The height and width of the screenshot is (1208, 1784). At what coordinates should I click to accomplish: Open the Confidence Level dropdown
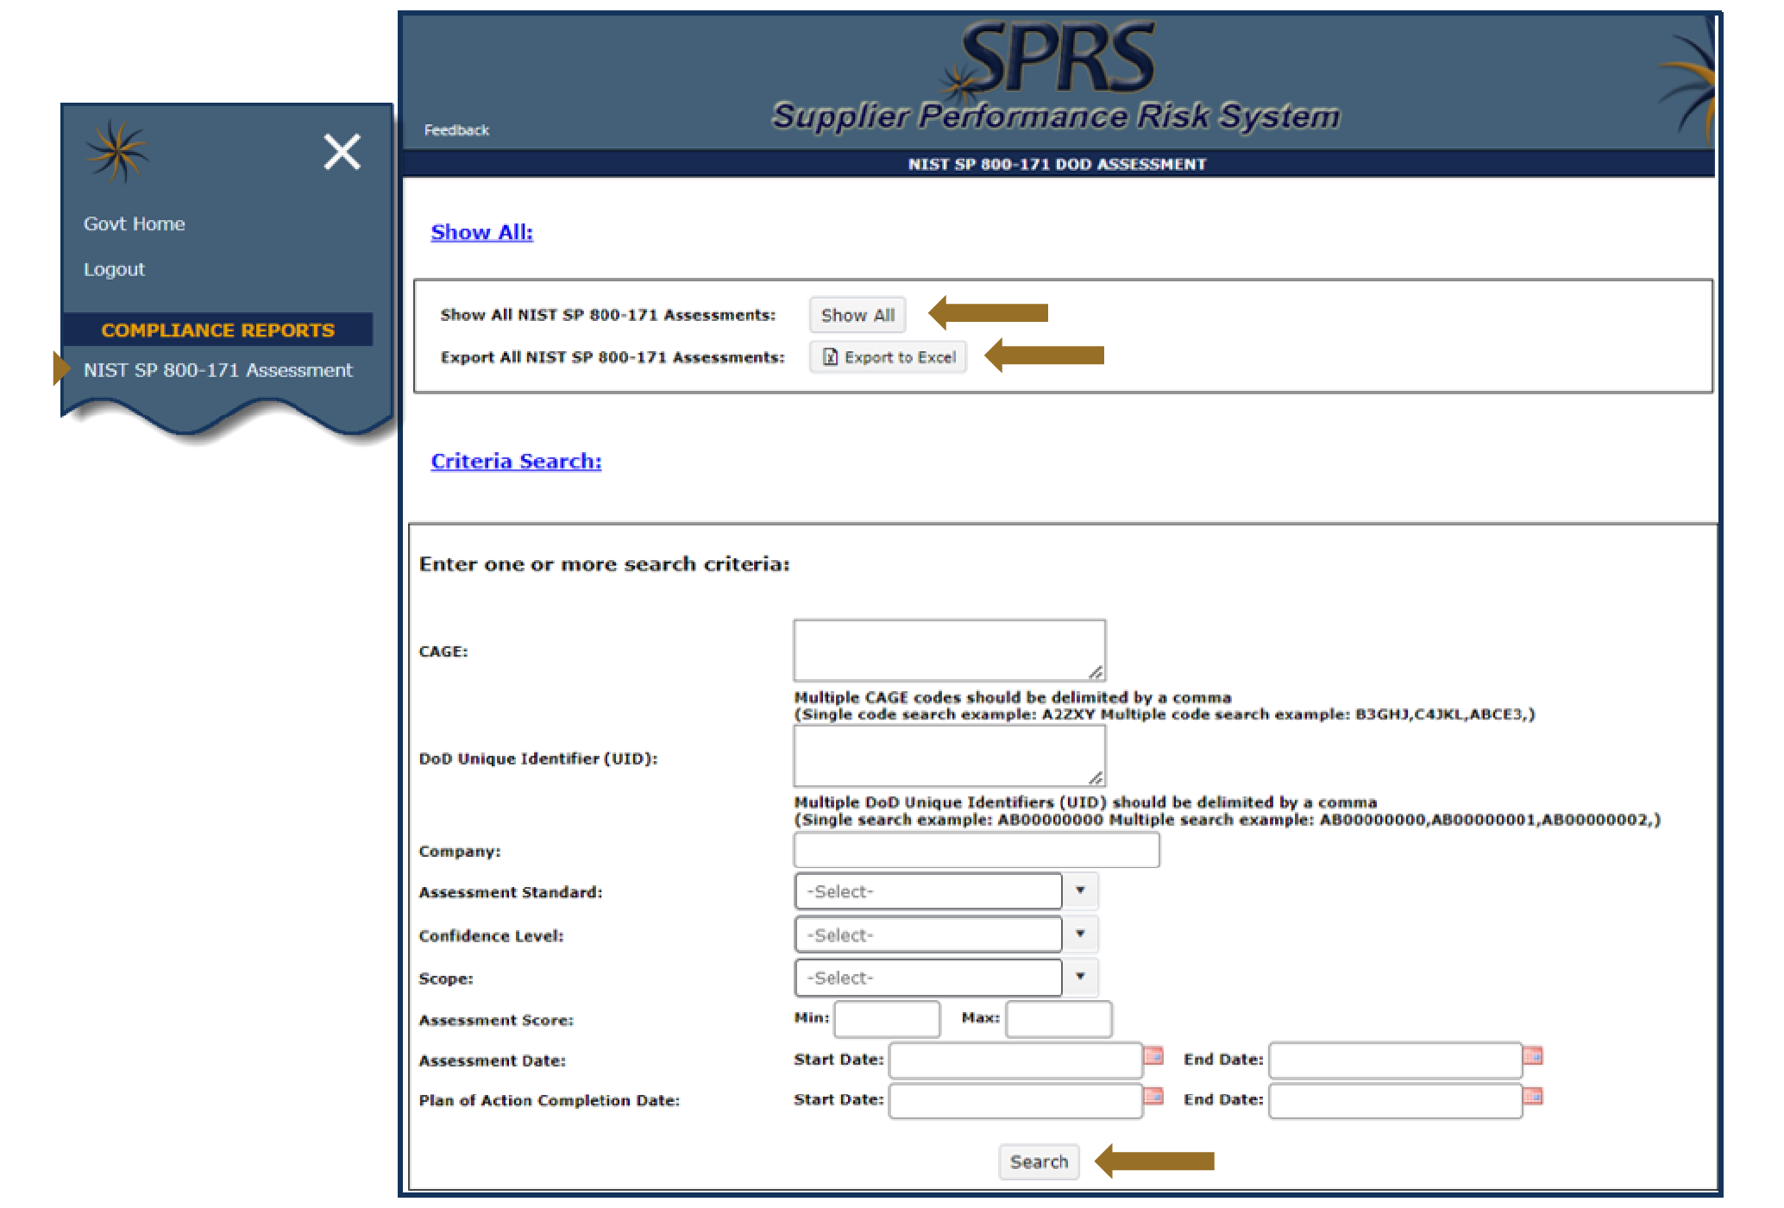pyautogui.click(x=946, y=934)
